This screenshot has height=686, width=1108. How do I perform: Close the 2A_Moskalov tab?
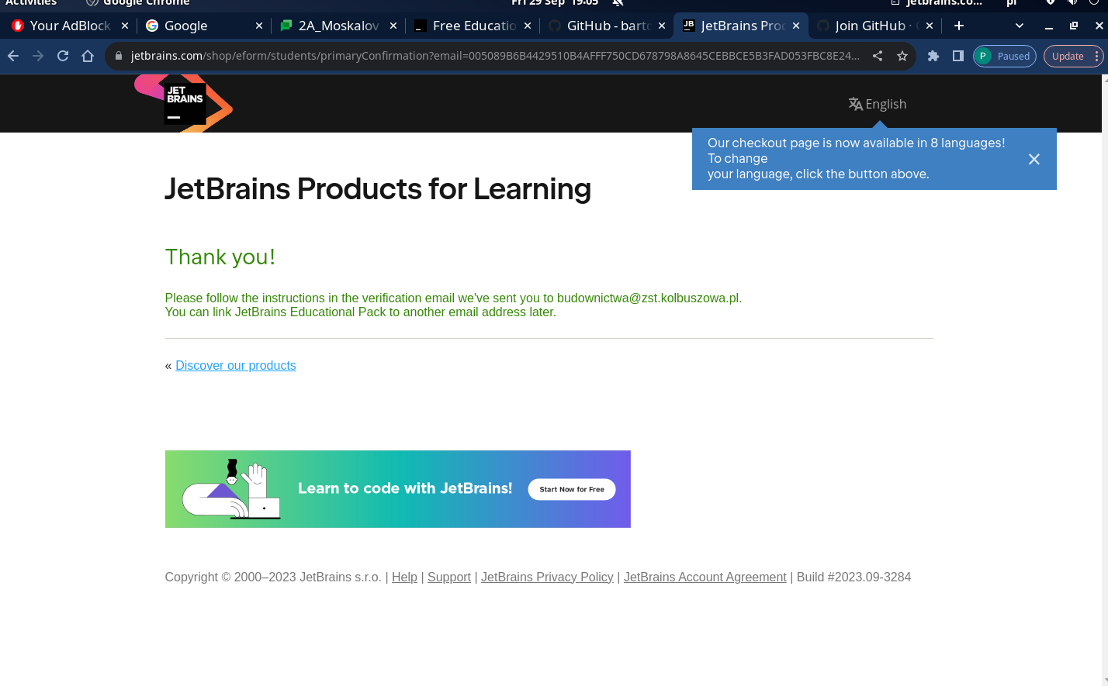click(x=393, y=26)
